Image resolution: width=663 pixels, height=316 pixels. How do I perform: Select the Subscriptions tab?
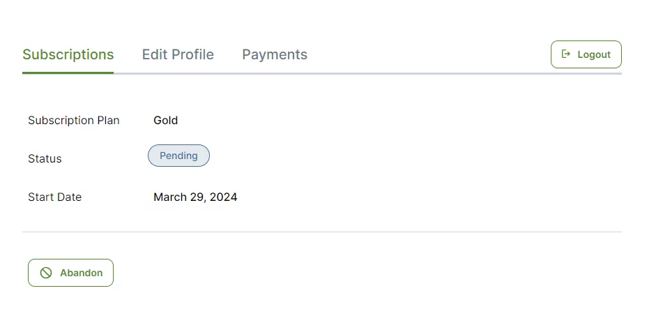pos(68,54)
